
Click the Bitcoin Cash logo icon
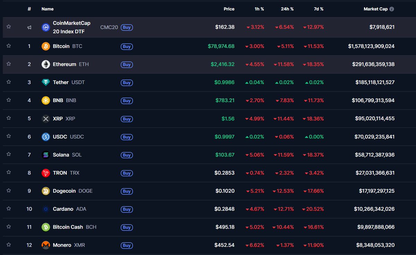(46, 227)
